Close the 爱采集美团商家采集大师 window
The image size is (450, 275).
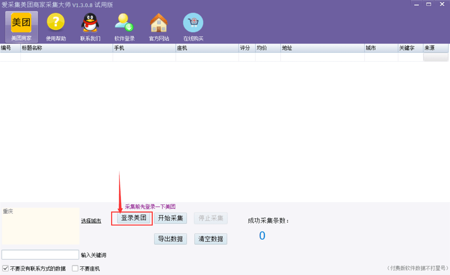[x=442, y=4]
